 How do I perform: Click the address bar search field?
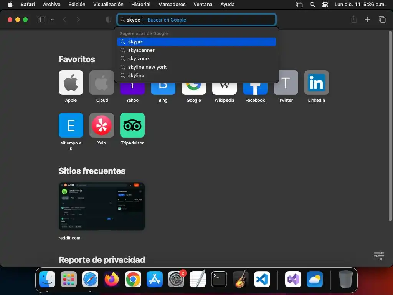tap(196, 20)
